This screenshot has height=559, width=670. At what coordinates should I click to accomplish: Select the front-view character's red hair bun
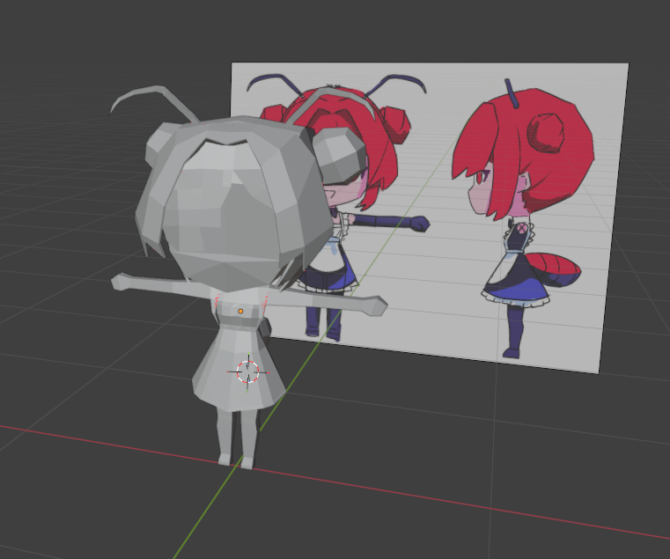[398, 123]
